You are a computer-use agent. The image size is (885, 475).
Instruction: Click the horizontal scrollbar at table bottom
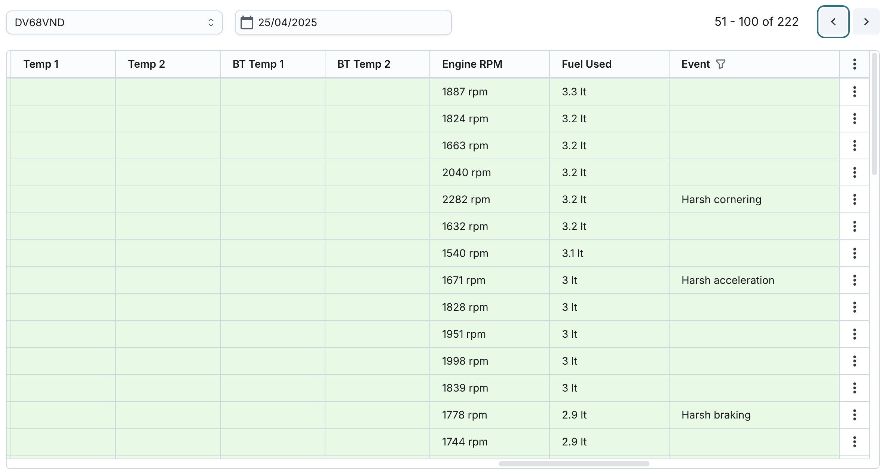574,464
